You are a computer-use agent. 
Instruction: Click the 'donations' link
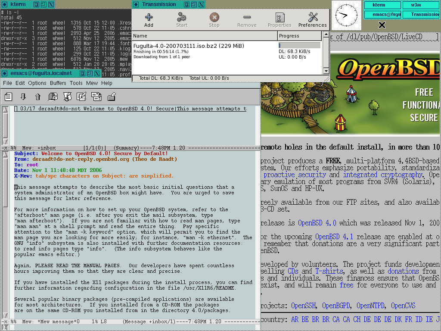click(403, 272)
